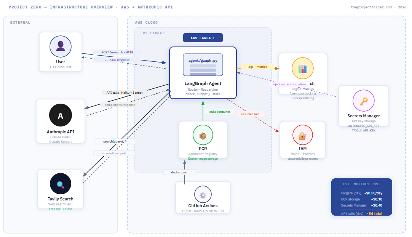The width and height of the screenshot is (412, 237).
Task: Select the Est. Monthly Cost panel title
Action: click(361, 184)
